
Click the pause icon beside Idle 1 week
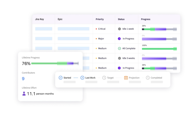[x=119, y=29]
